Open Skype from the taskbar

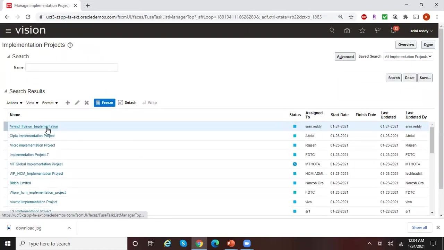click(x=183, y=244)
